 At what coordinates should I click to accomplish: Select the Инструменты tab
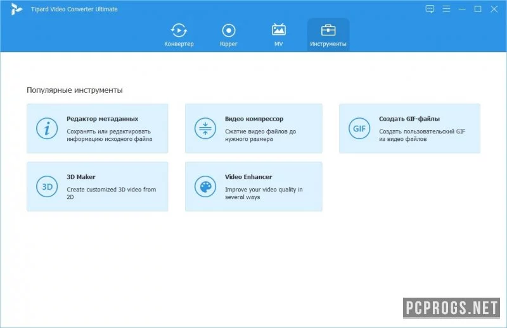pyautogui.click(x=328, y=35)
